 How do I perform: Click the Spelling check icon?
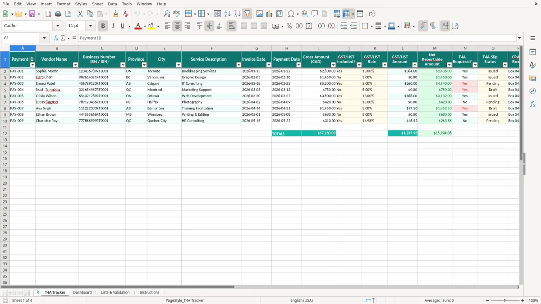point(177,14)
